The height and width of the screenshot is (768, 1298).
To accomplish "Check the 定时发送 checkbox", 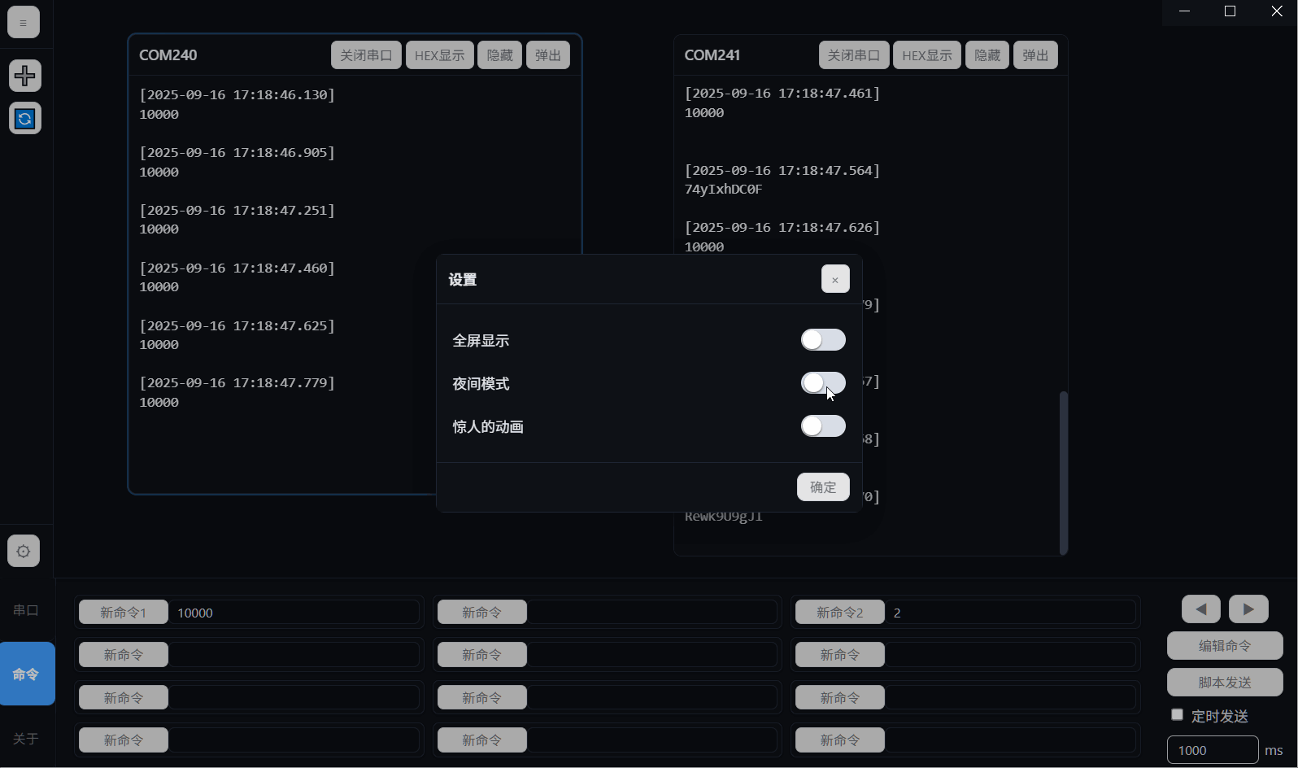I will click(x=1177, y=715).
